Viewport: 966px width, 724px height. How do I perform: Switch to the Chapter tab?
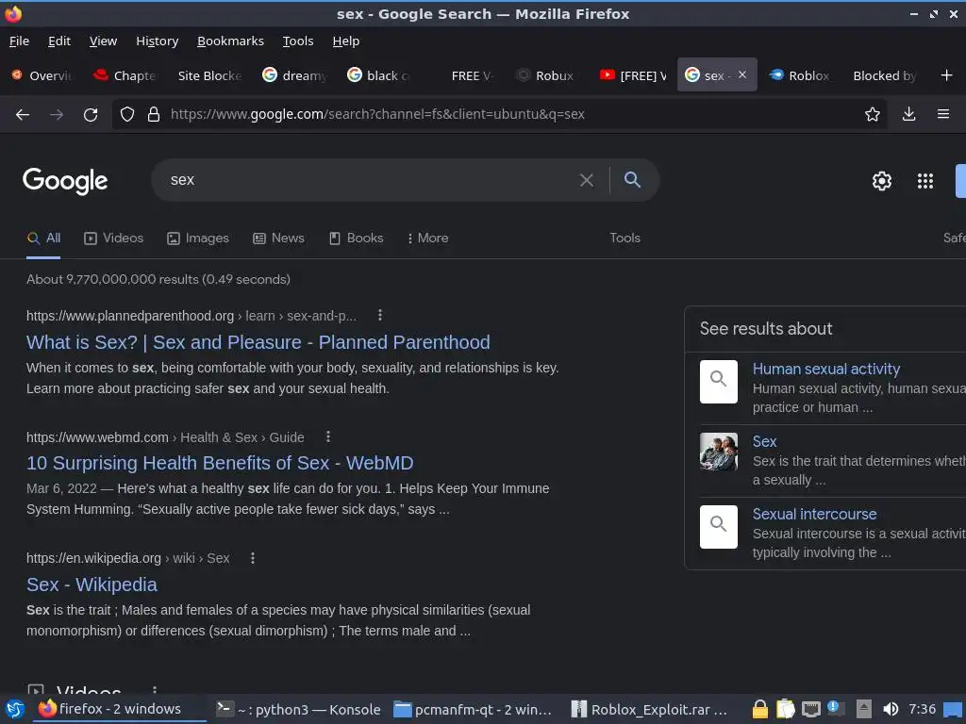tap(125, 75)
